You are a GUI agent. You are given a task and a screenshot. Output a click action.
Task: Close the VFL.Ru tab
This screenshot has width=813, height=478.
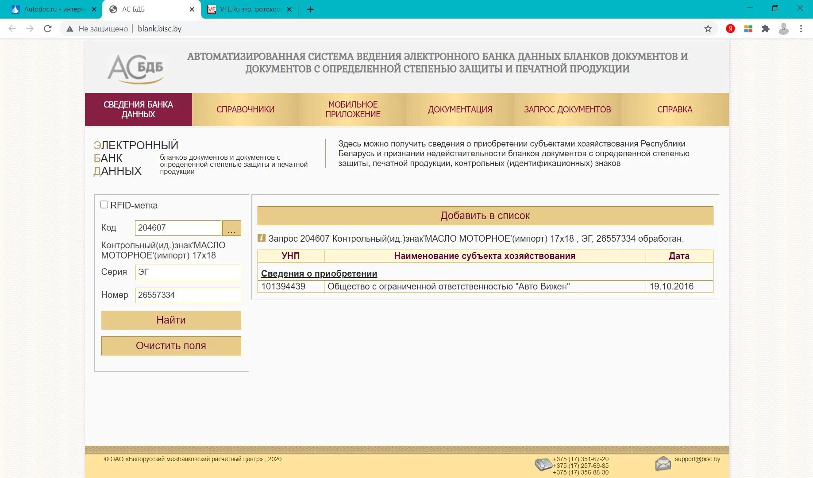coord(289,9)
